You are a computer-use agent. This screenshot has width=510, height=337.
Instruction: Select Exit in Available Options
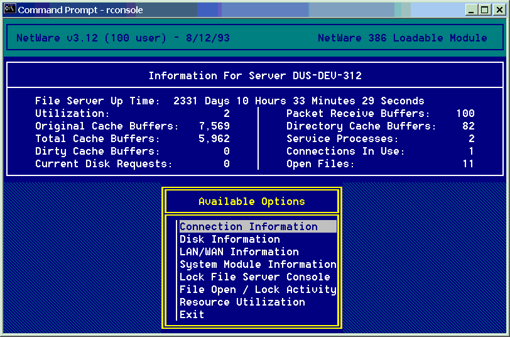192,314
